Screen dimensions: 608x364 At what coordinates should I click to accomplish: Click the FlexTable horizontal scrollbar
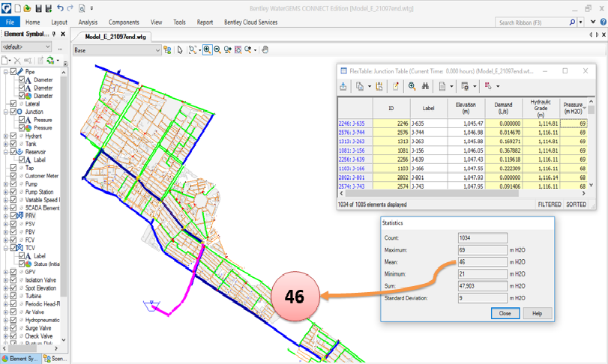[x=431, y=193]
